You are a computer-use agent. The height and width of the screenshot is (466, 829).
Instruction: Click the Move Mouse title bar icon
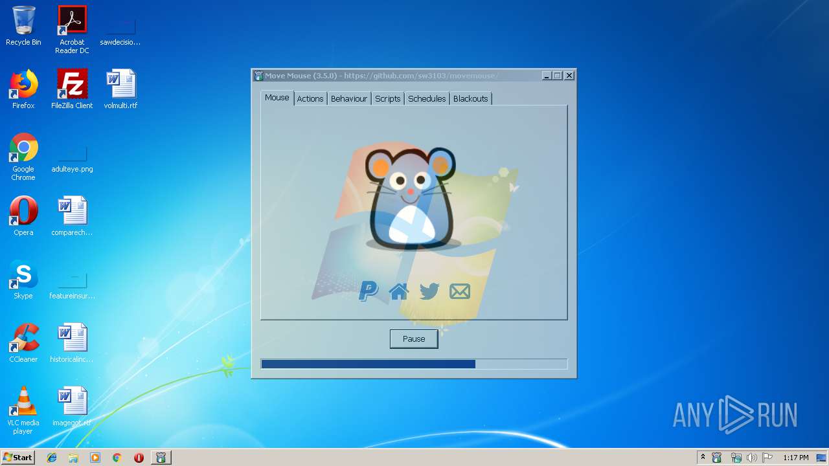[x=258, y=76]
